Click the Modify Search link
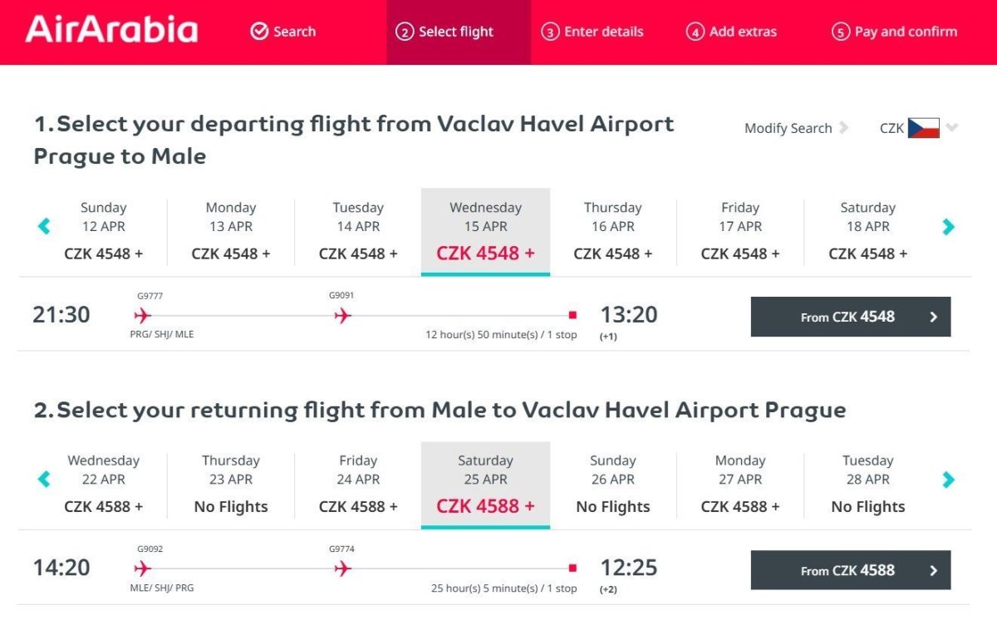 [x=788, y=128]
